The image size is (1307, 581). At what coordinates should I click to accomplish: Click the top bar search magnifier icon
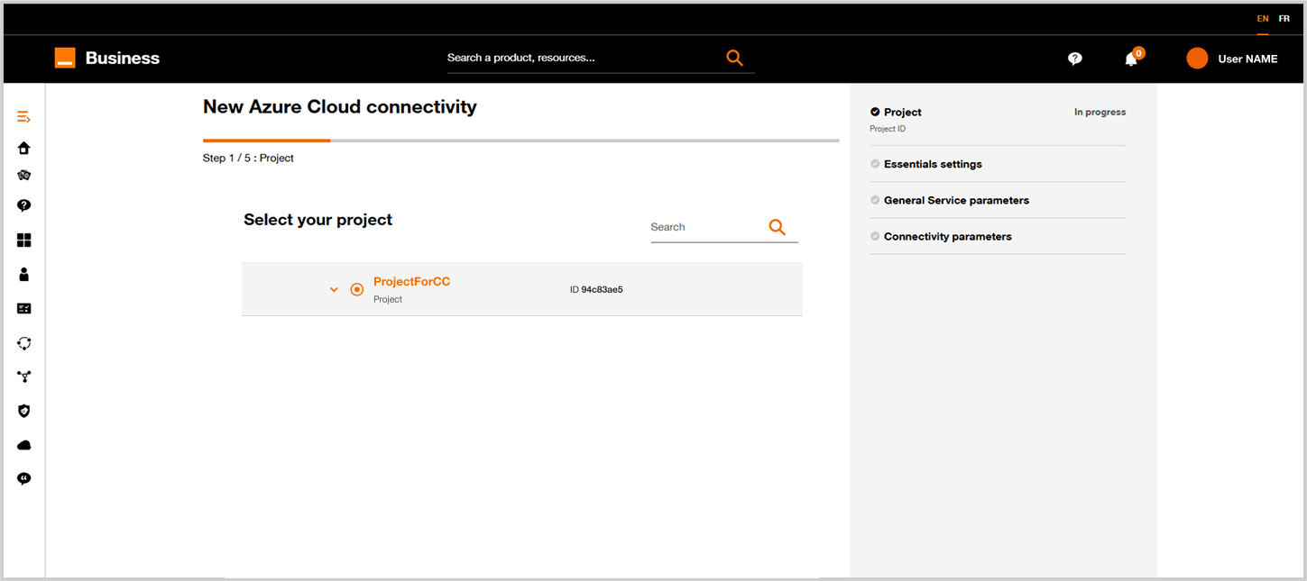click(734, 59)
